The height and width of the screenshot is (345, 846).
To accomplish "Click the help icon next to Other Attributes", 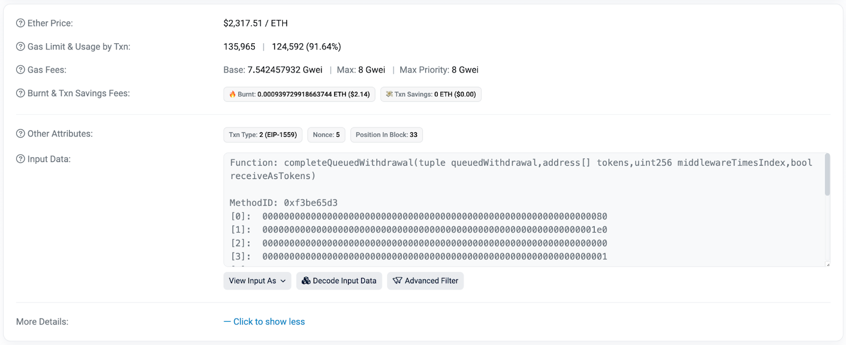I will point(20,134).
